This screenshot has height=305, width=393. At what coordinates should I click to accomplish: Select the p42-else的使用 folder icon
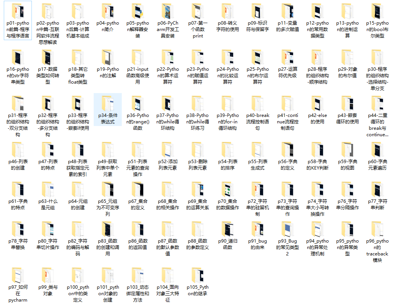pos(317,104)
